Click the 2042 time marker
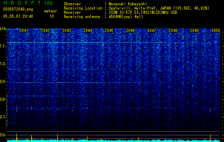This screenshot has width=224, height=142. point(45,31)
